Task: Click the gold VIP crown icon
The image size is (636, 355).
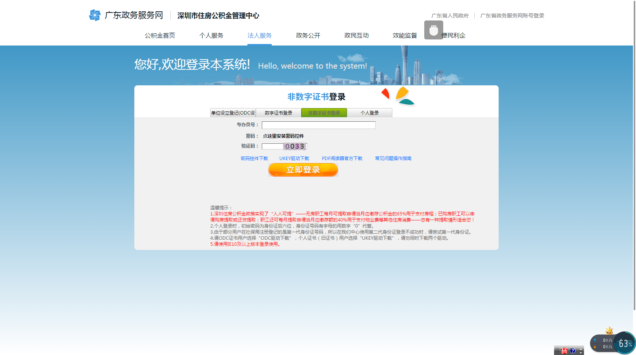Action: pyautogui.click(x=609, y=330)
